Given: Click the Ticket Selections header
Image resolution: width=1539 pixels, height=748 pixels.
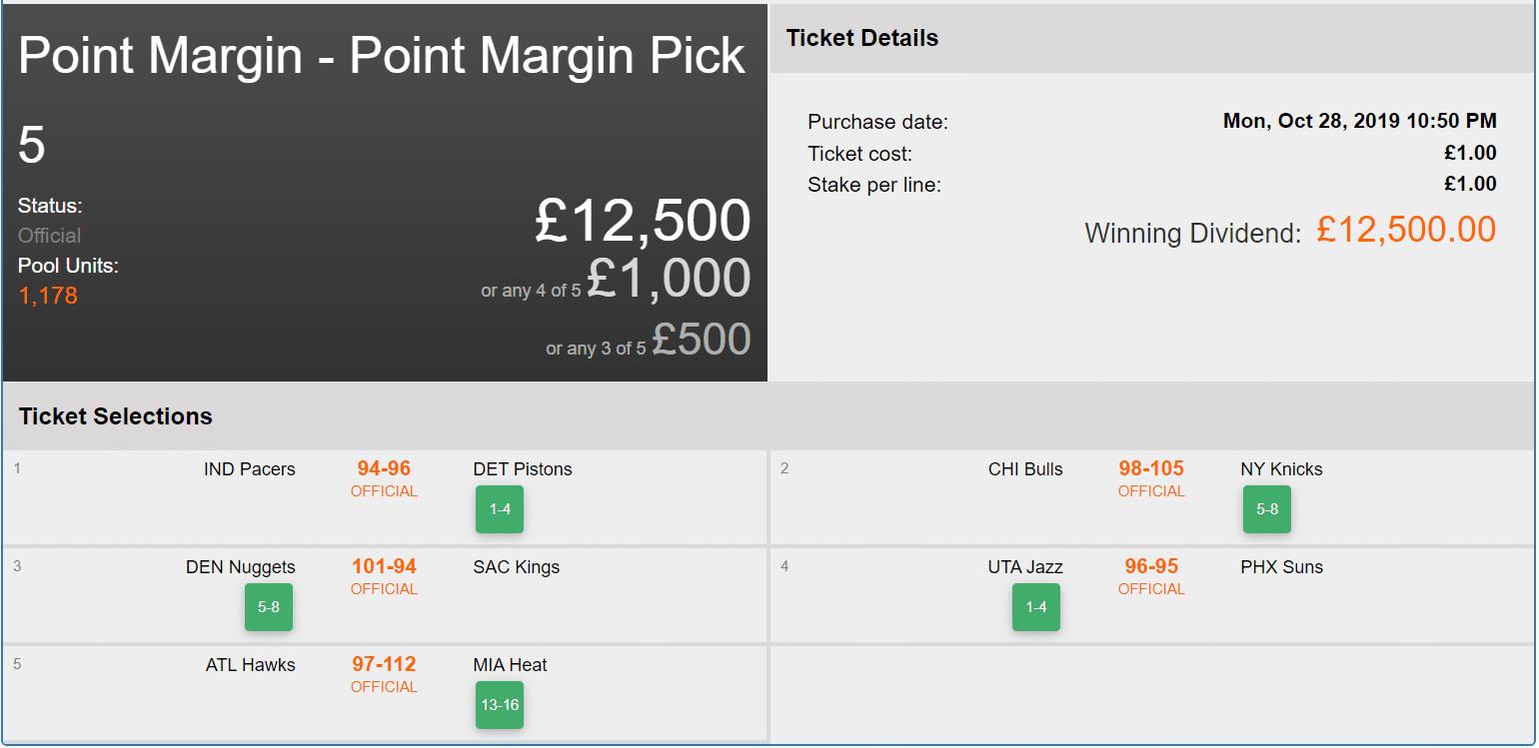Looking at the screenshot, I should point(116,416).
